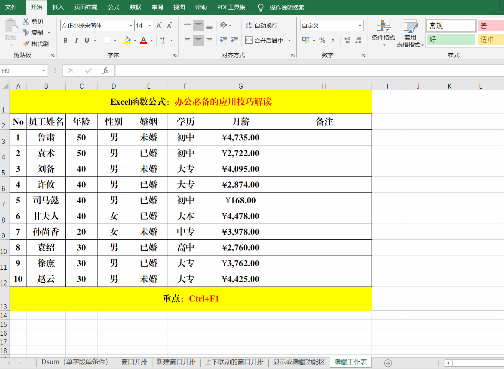Open the 显示或隐藏功能区 sheet tab
504x369 pixels.
(x=299, y=362)
